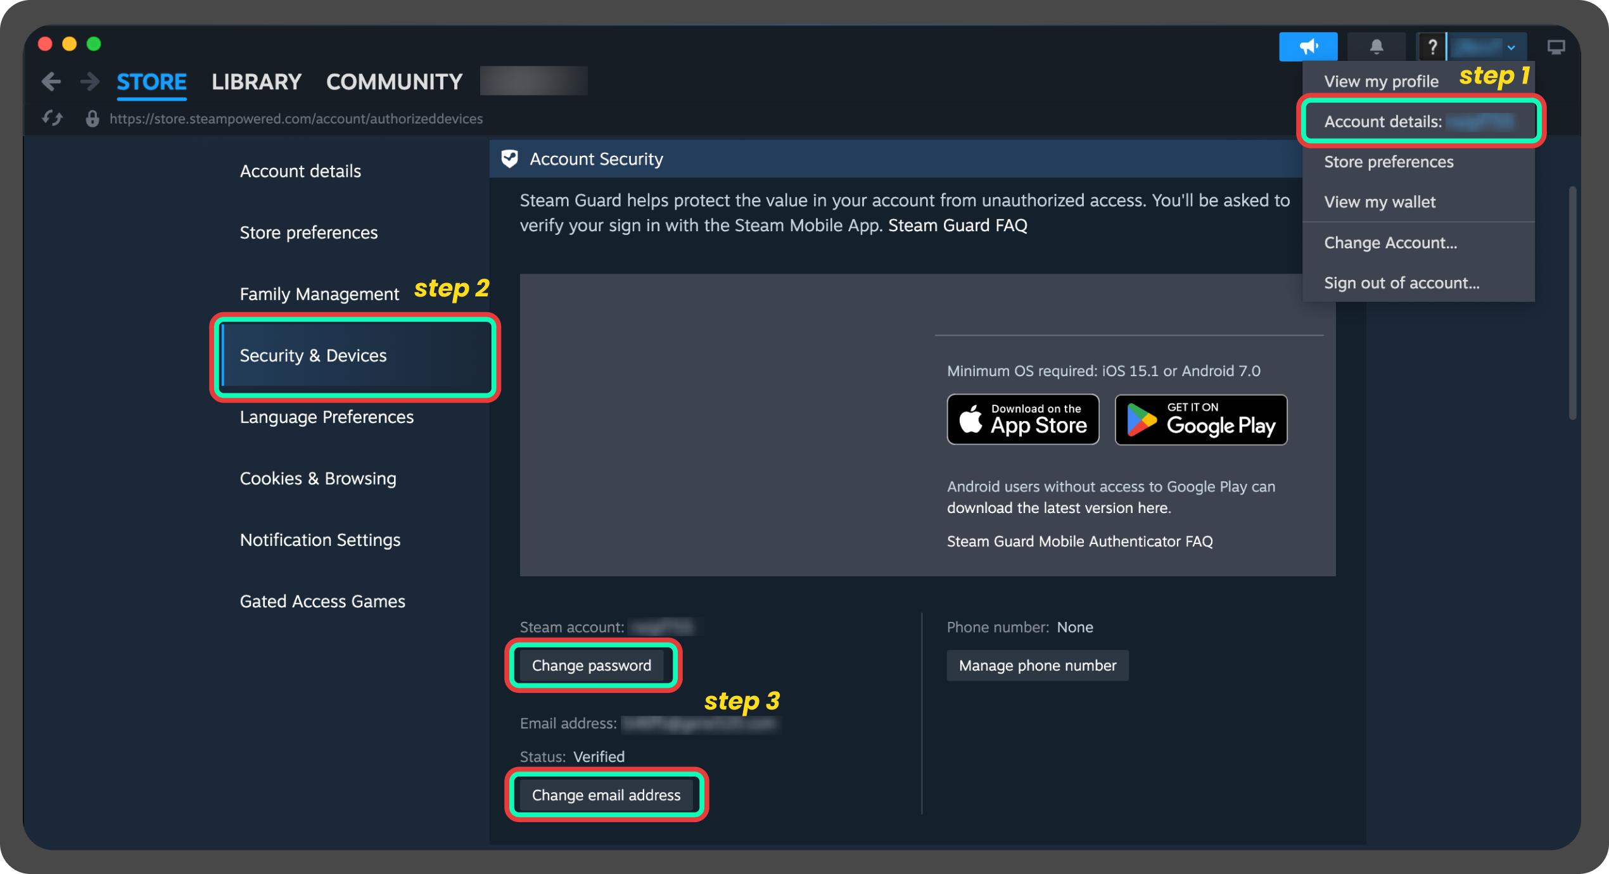This screenshot has width=1609, height=874.
Task: Click Download on the App Store badge
Action: point(1023,419)
